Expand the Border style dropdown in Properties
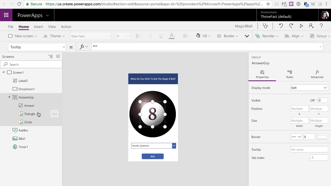 click(x=296, y=137)
